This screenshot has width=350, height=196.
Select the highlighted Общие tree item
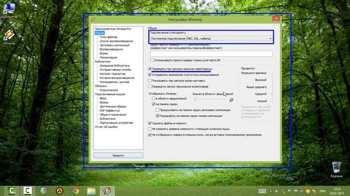click(100, 33)
